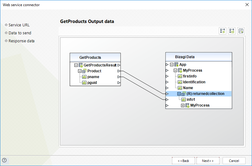Click the entity icon beside App
The height and width of the screenshot is (166, 252).
tap(176, 65)
